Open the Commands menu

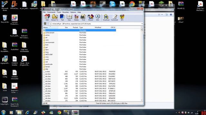[51, 12]
